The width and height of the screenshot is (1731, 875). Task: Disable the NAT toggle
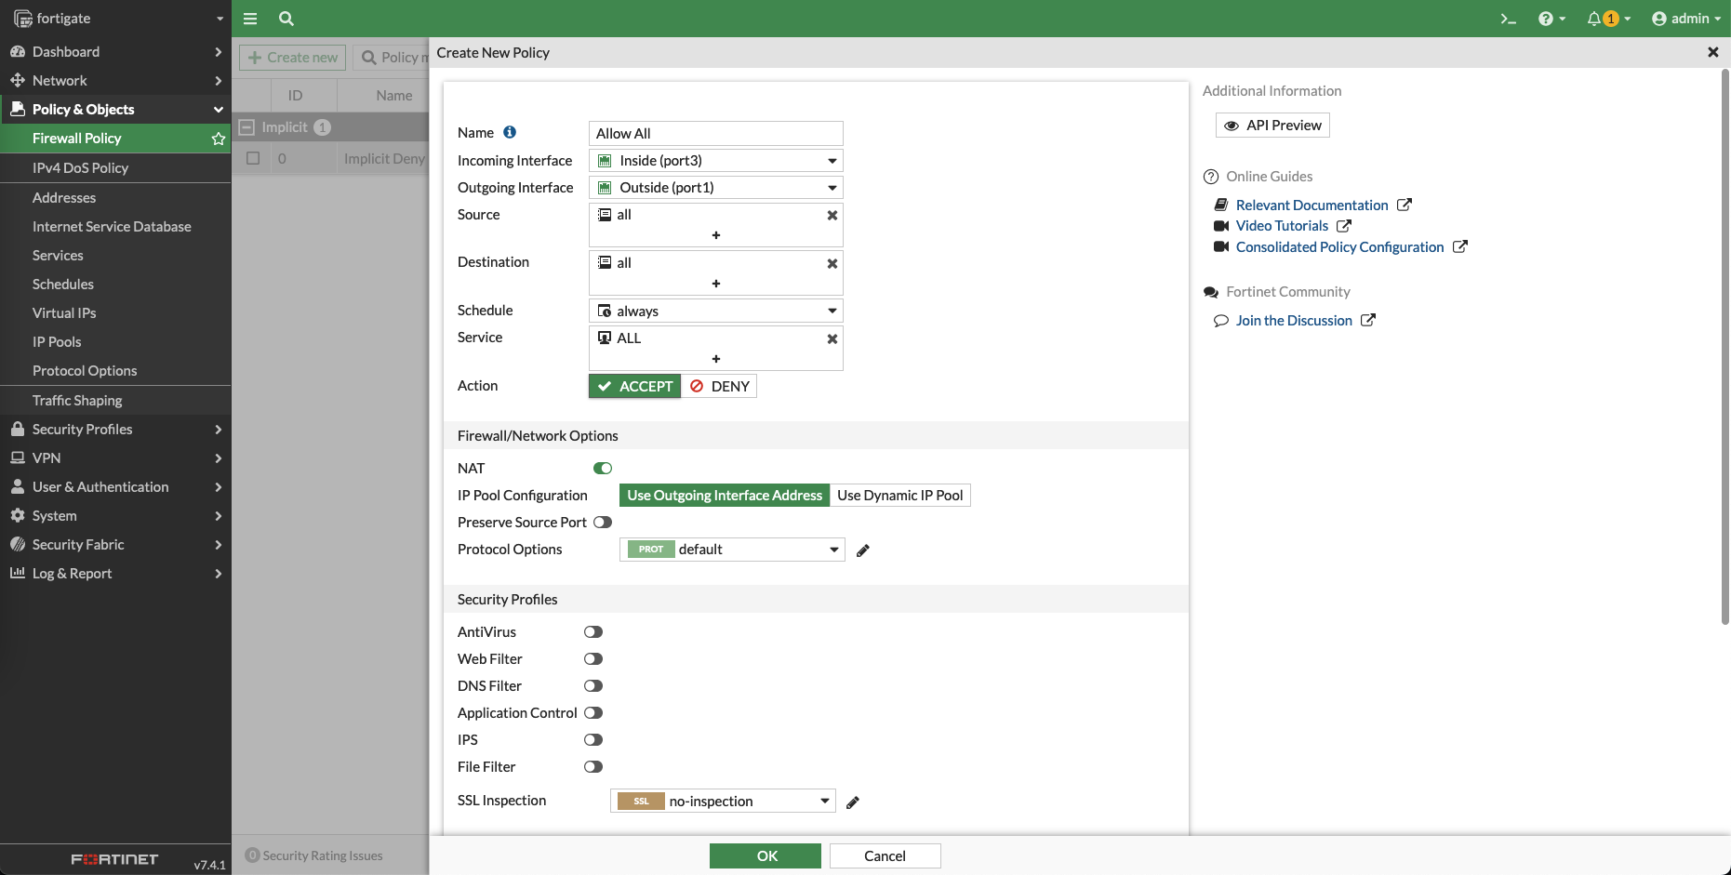tap(603, 469)
